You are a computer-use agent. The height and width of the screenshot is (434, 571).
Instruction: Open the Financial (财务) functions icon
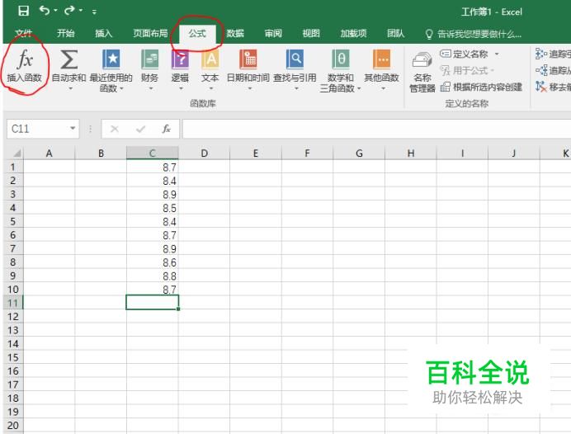149,59
